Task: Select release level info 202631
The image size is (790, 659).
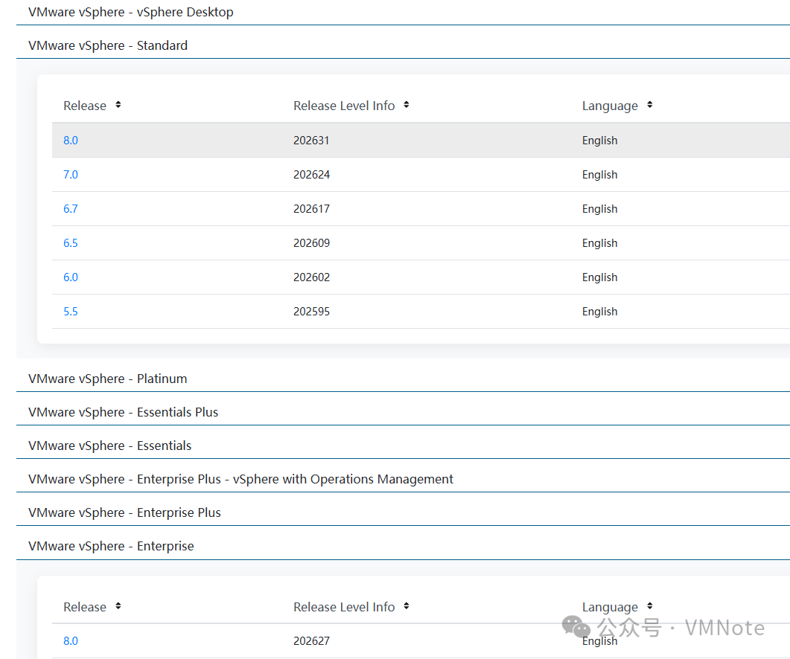Action: (311, 141)
